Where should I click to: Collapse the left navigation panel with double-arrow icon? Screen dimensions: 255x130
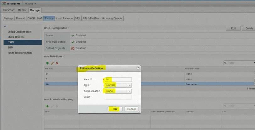tap(5, 27)
